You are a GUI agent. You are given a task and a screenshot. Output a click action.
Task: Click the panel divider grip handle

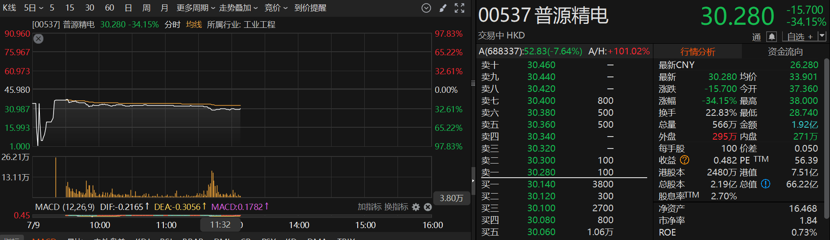click(473, 83)
